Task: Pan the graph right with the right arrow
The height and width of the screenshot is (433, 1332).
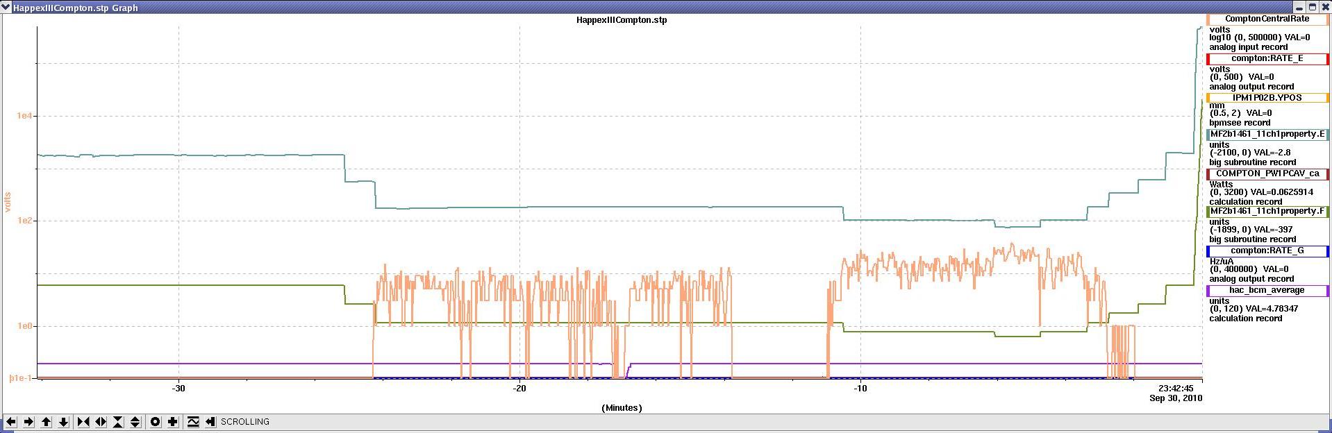Action: point(28,422)
